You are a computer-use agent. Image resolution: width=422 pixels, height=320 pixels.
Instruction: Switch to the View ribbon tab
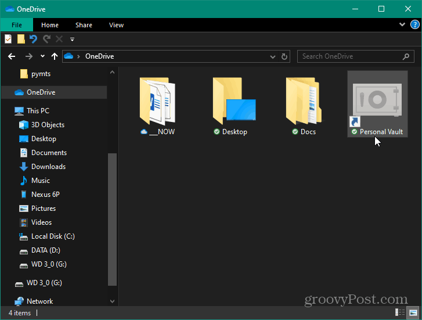(x=116, y=25)
